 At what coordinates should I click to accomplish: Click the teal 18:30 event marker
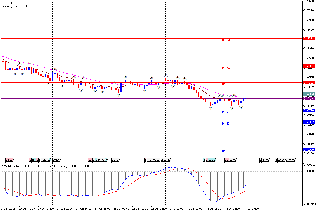212,160
